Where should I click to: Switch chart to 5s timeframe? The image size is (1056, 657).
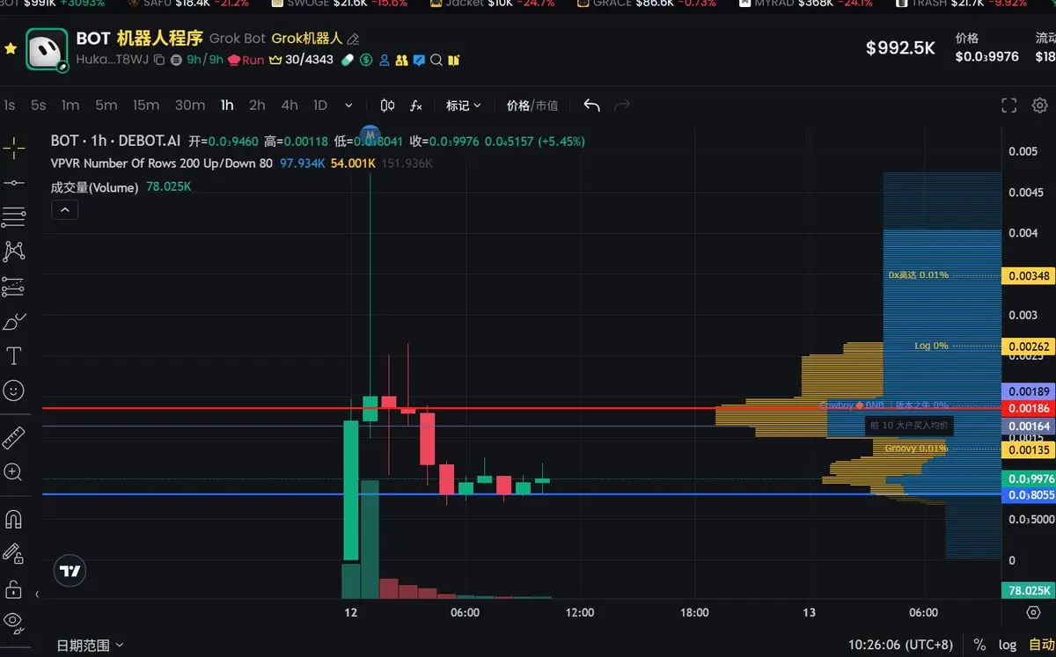click(x=38, y=106)
